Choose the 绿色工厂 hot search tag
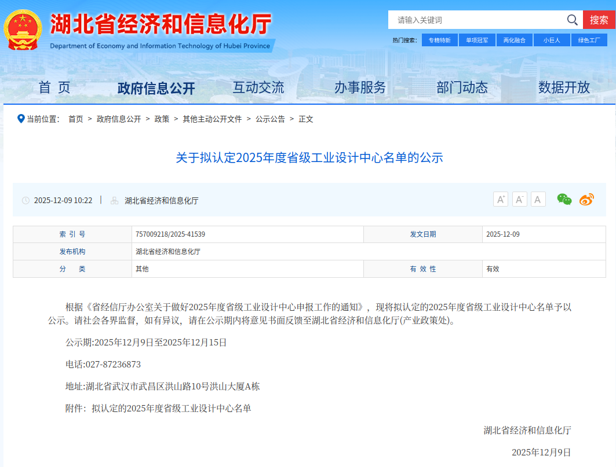Viewport: 616px width, 467px height. tap(588, 40)
